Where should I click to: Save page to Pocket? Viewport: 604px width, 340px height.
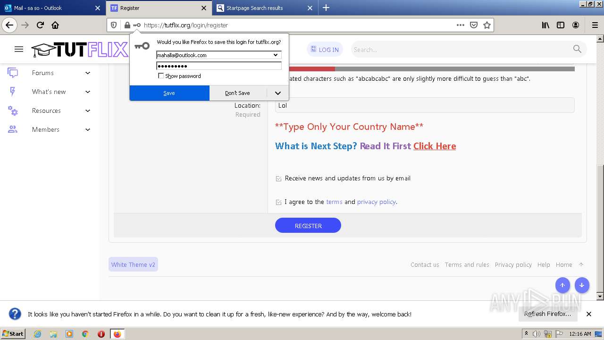[474, 25]
